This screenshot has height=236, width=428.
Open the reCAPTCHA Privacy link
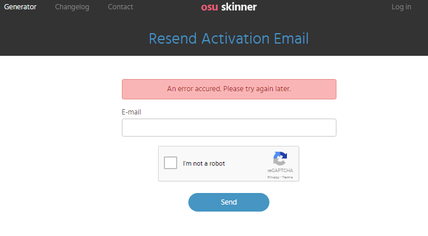click(x=273, y=177)
